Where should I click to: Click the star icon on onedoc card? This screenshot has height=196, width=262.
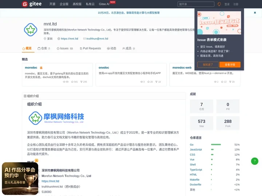click(148, 82)
